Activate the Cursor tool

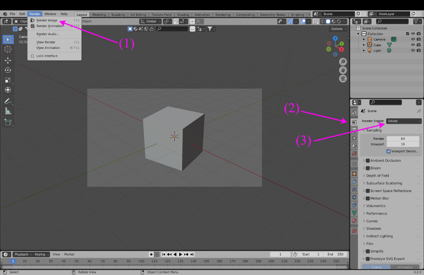tap(8, 49)
